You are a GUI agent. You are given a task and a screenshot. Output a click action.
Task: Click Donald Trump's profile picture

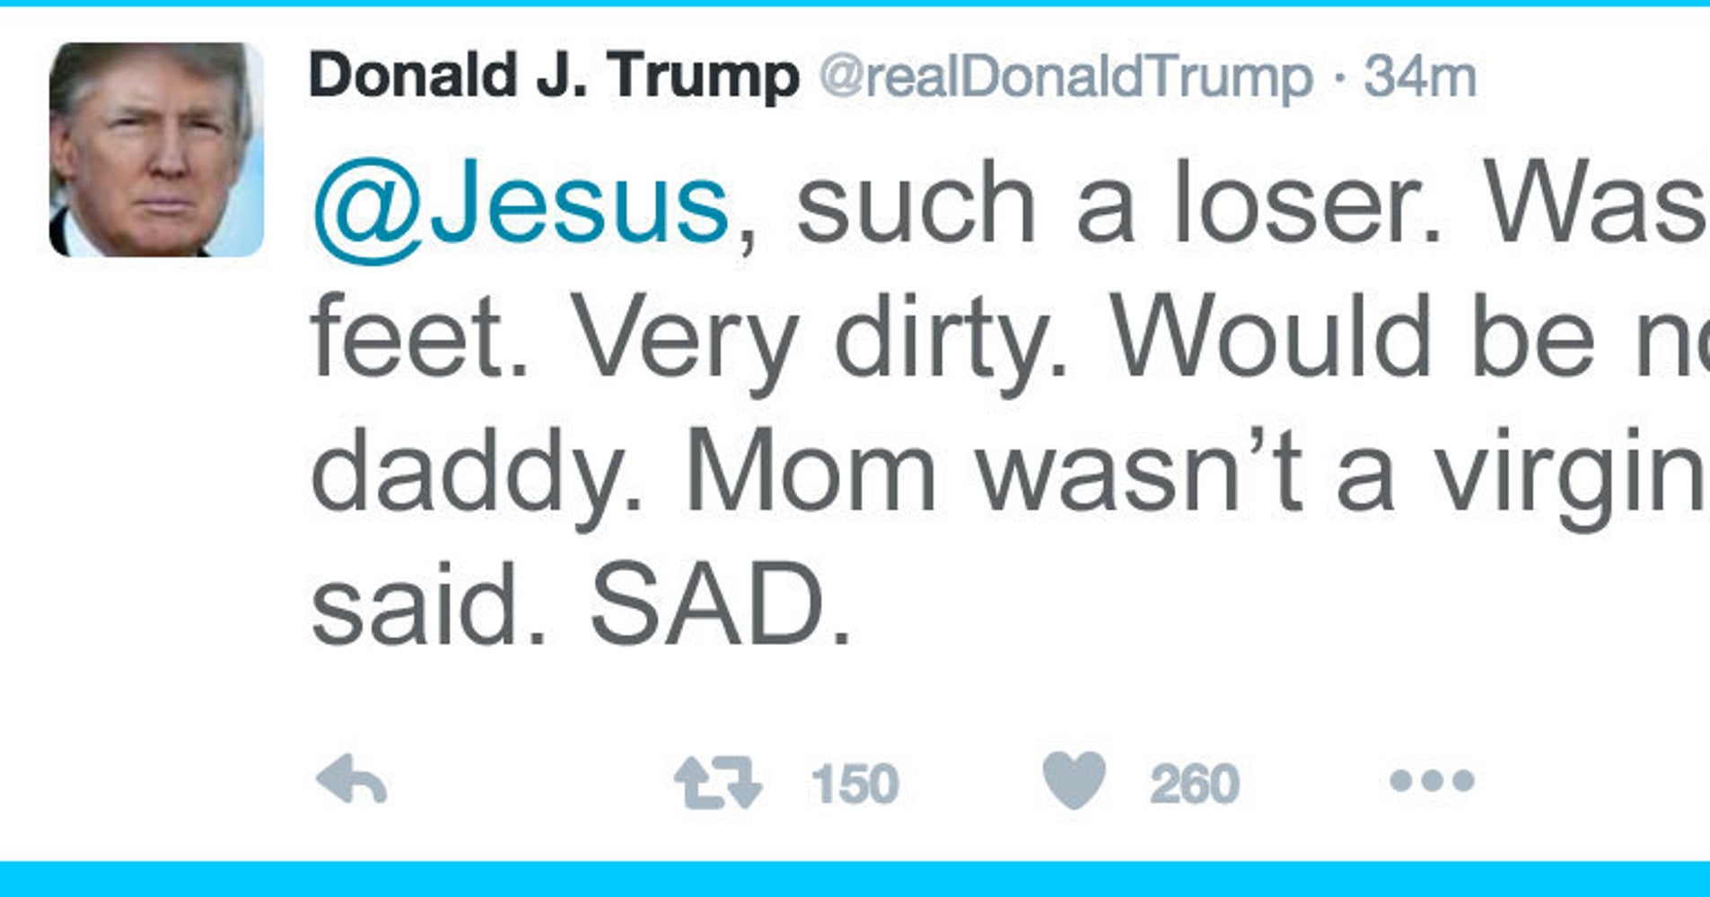tap(153, 148)
